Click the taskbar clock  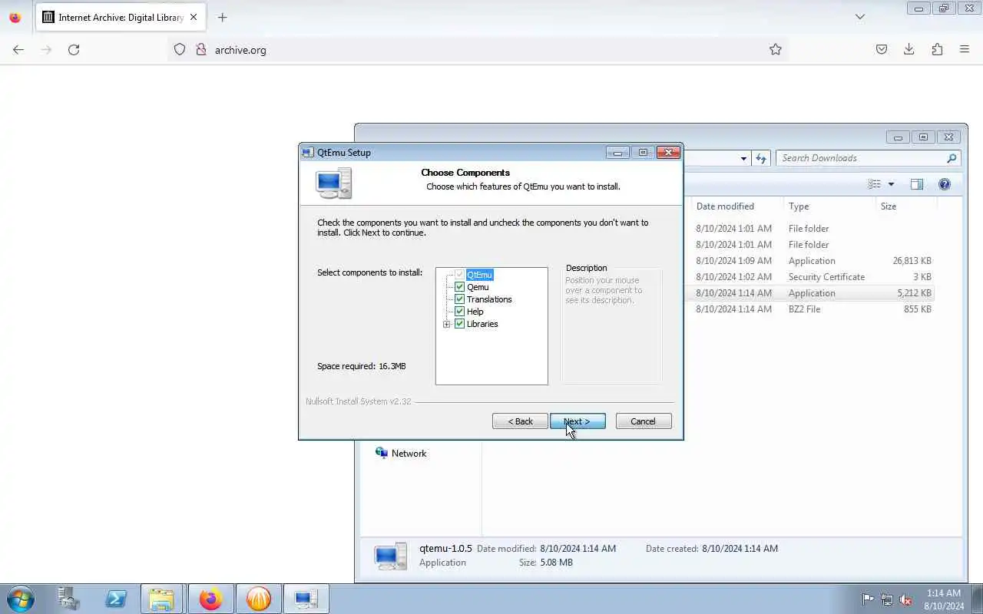pyautogui.click(x=944, y=599)
